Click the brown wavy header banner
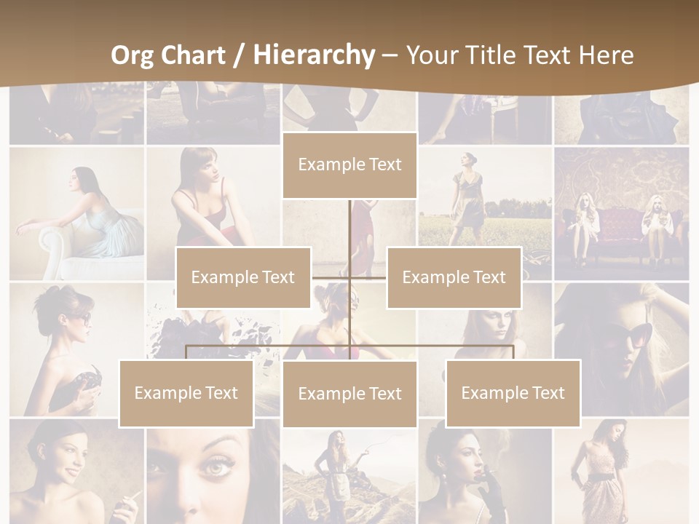Screen dimensions: 699x524 [x=349, y=22]
